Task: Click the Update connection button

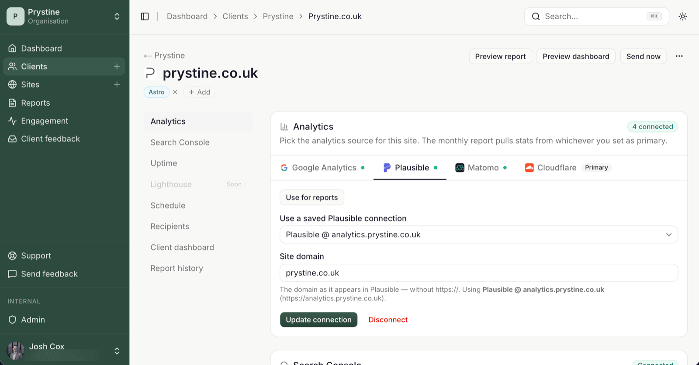Action: (x=318, y=320)
